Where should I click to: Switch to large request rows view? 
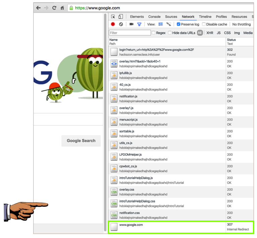[x=161, y=24]
